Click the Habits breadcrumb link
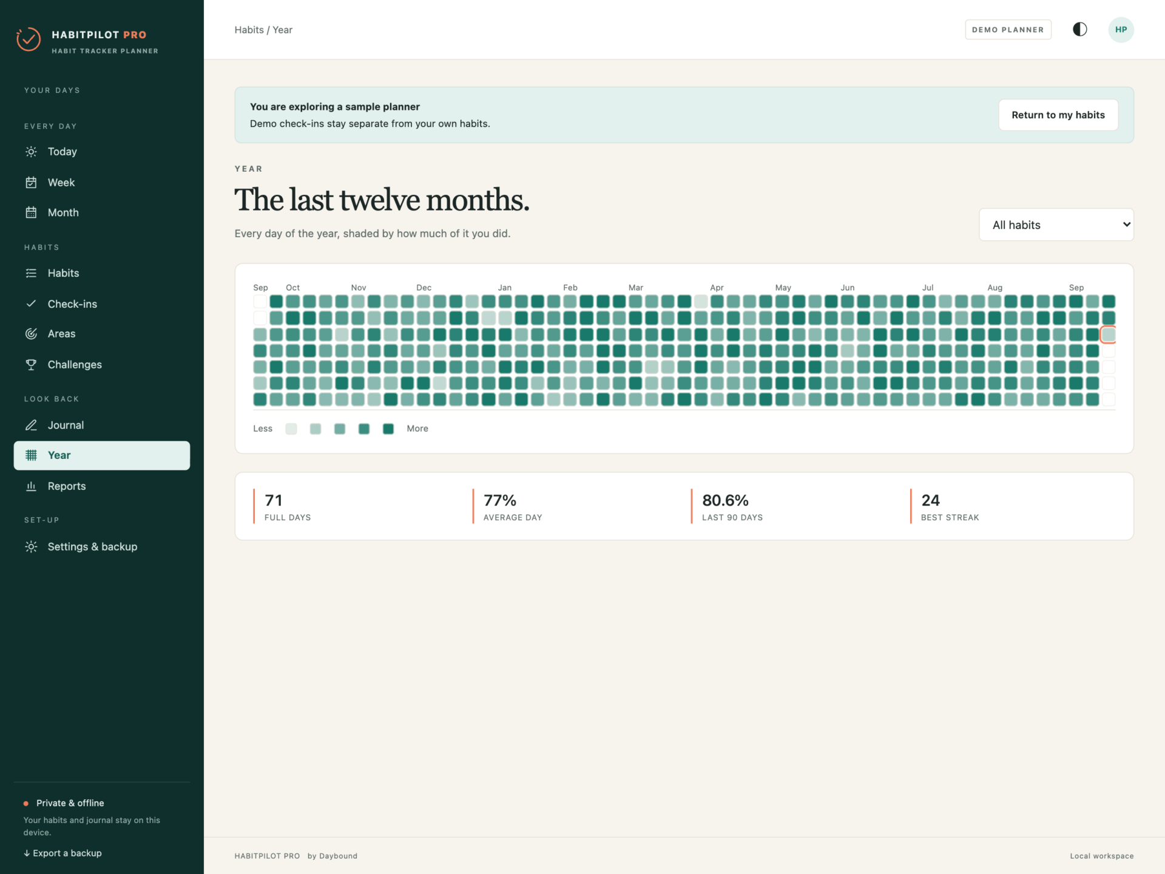Image resolution: width=1165 pixels, height=874 pixels. click(x=249, y=30)
